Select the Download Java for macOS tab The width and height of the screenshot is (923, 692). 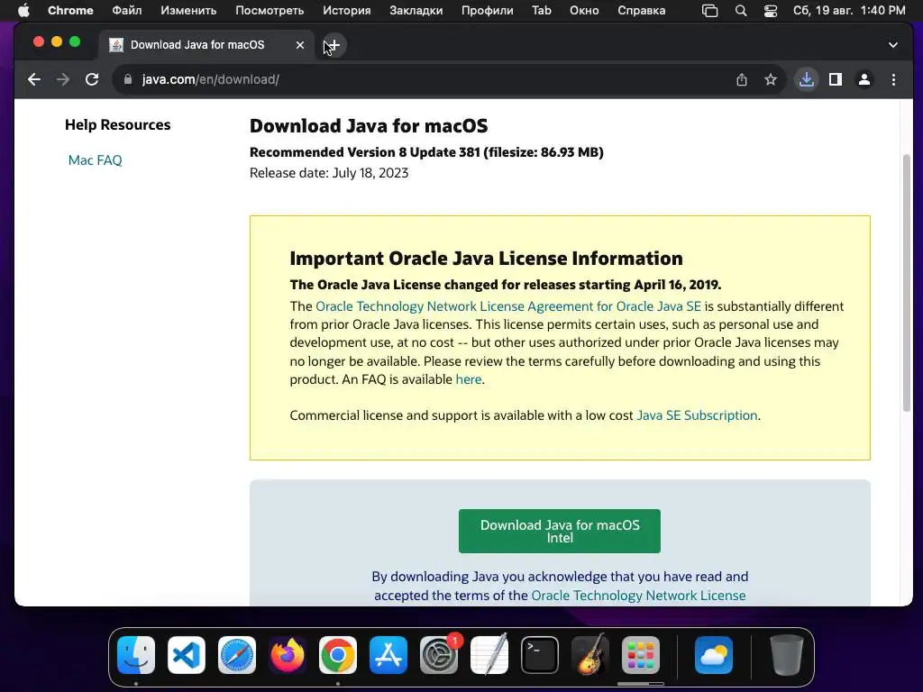pos(206,45)
